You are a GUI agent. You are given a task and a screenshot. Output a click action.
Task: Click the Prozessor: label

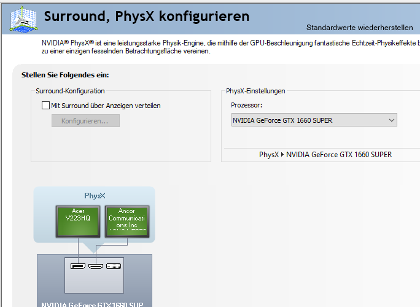coord(246,105)
